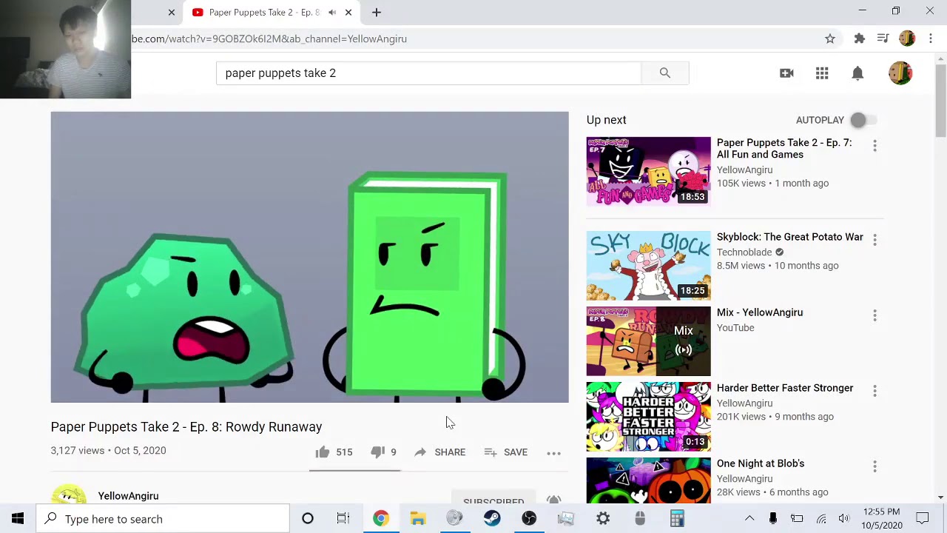The height and width of the screenshot is (533, 947).
Task: Click the Windows taskbar search box
Action: coord(163,519)
